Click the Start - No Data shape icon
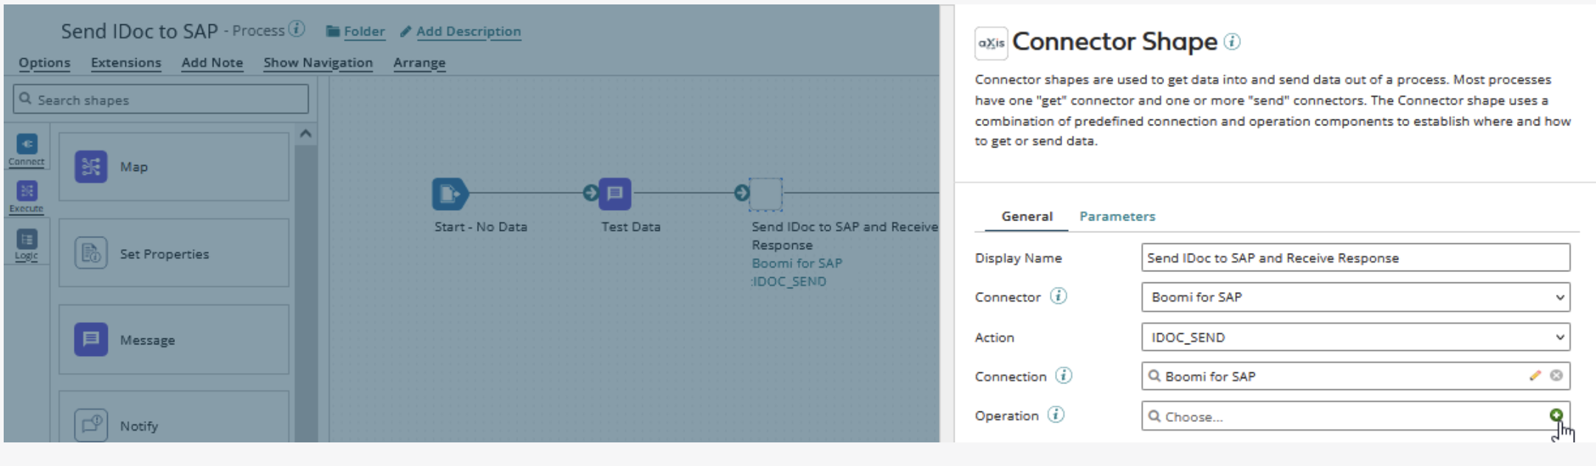Screen dimensions: 1596x466 tap(449, 194)
